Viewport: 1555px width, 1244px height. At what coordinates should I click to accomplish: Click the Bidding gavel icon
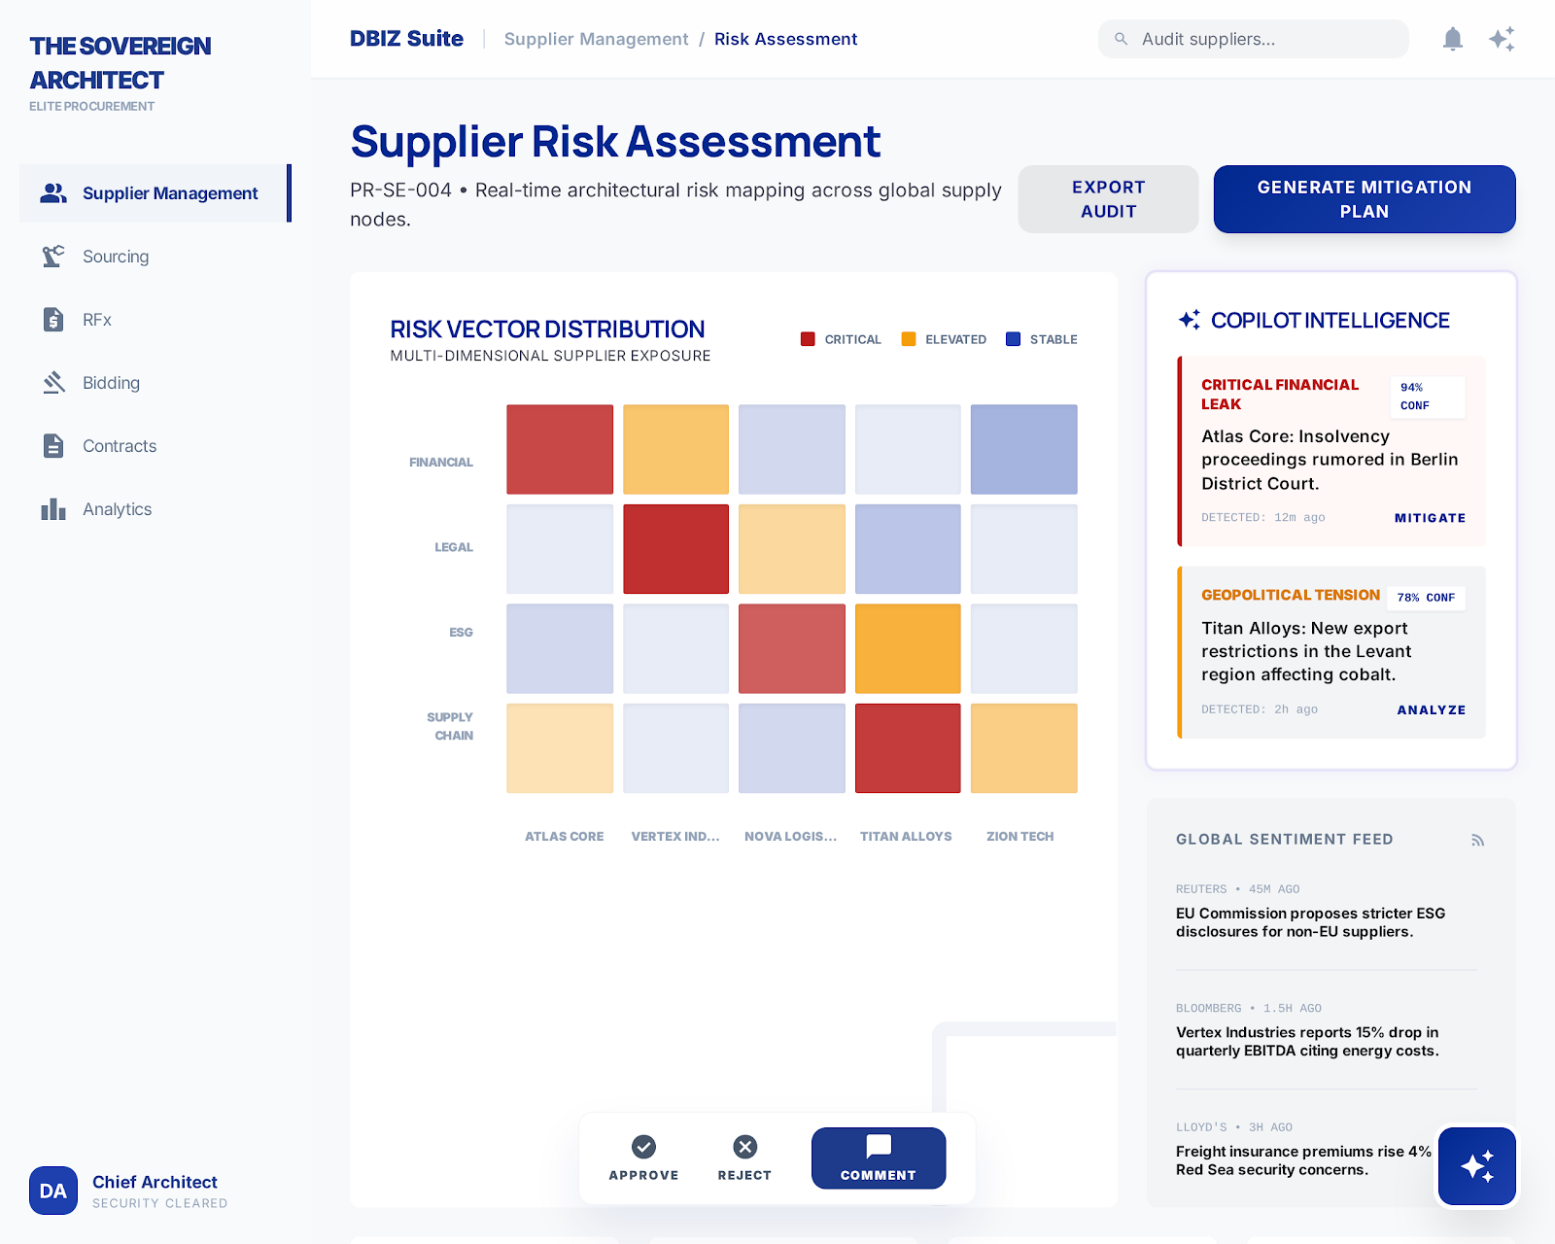click(53, 383)
